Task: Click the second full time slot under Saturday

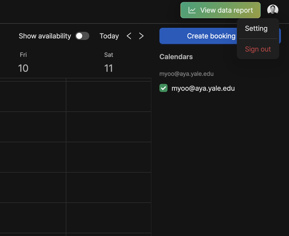Action: (x=109, y=127)
